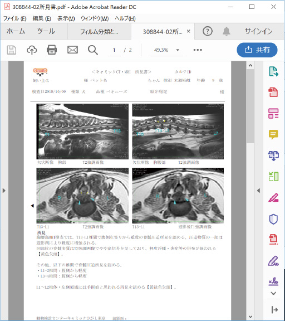Screen dimensions: 285x321
Task: Open the Protect shield tool
Action: pos(273,219)
